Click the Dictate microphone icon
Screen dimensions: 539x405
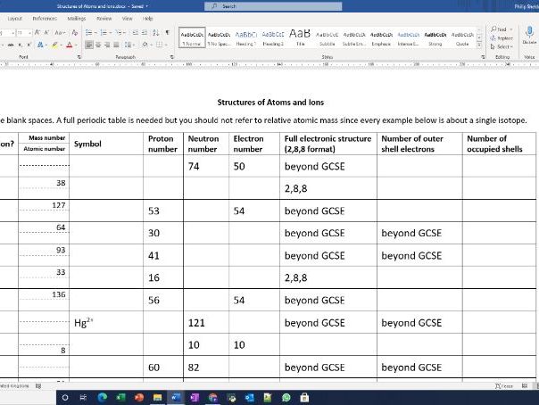[529, 32]
